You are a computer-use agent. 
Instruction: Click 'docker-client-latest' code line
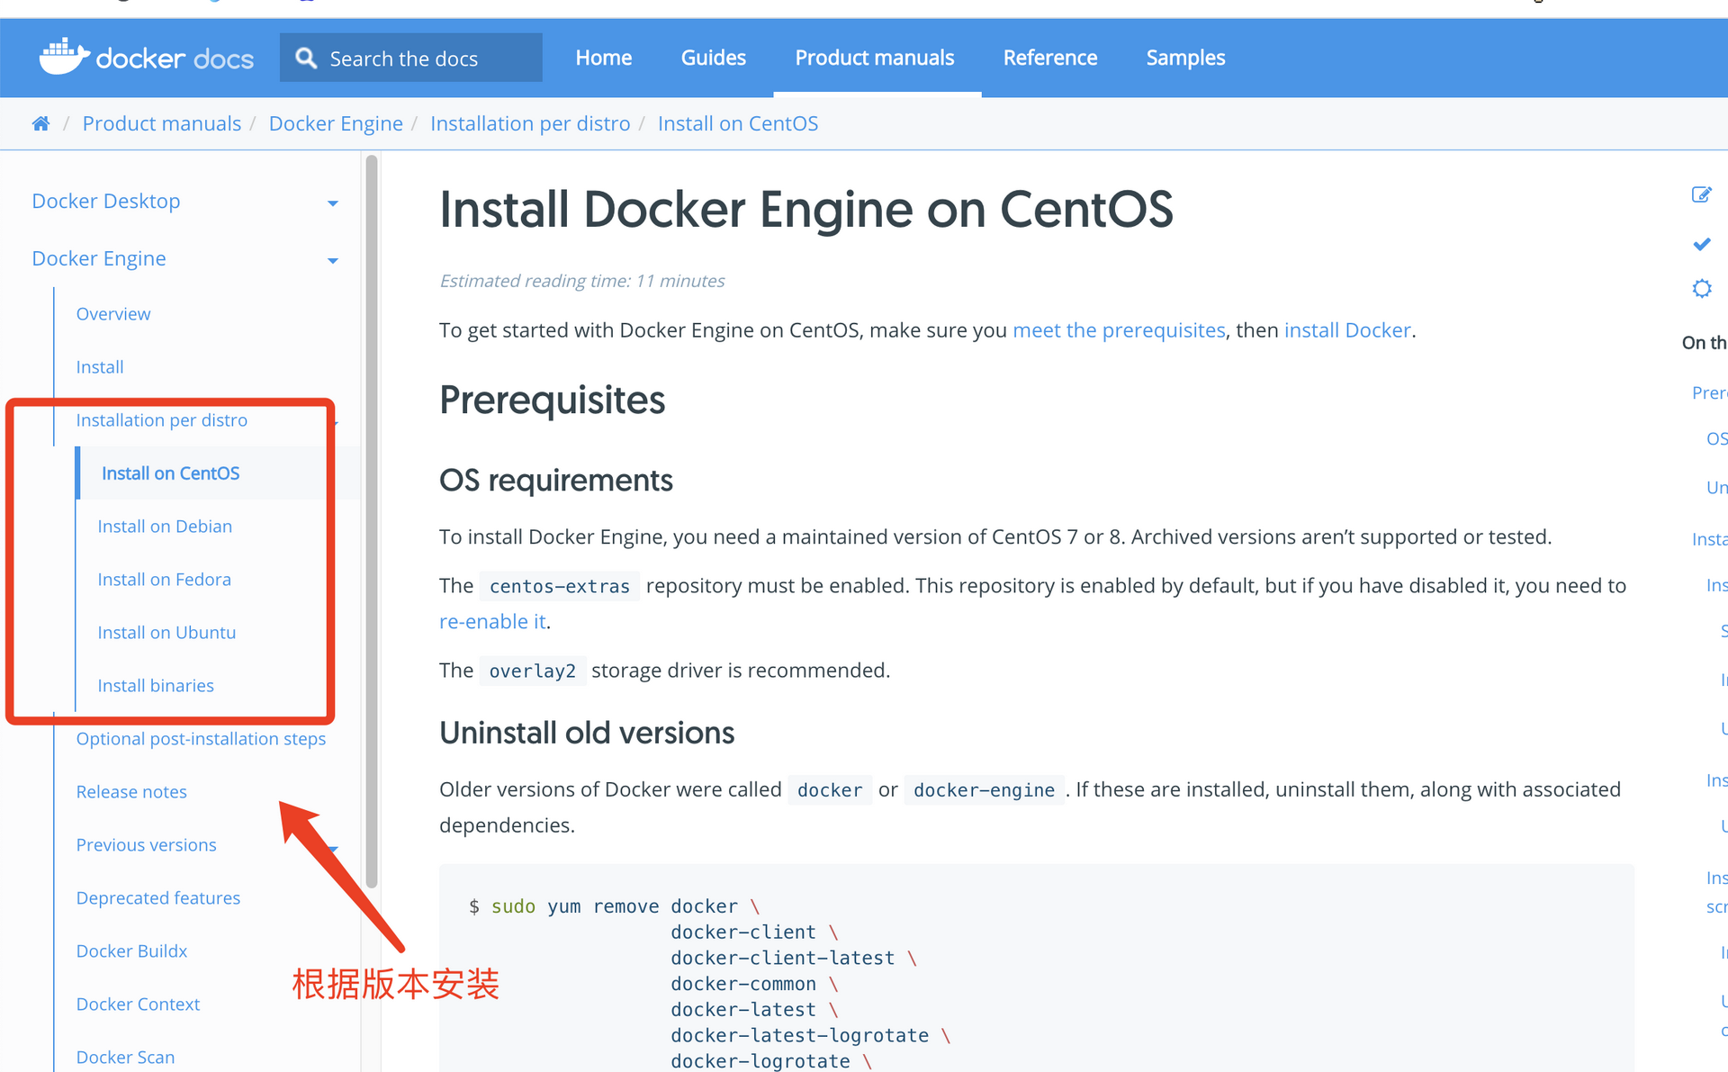pyautogui.click(x=793, y=959)
